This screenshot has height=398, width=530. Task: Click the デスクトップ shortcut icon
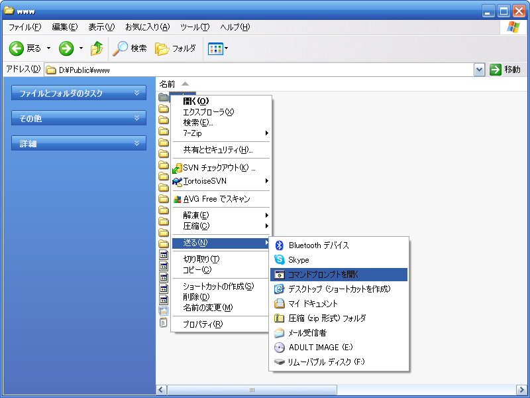[279, 289]
